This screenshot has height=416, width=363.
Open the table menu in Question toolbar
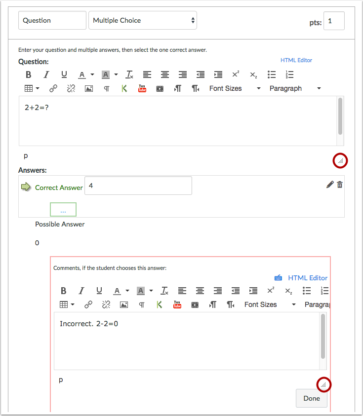coord(32,88)
